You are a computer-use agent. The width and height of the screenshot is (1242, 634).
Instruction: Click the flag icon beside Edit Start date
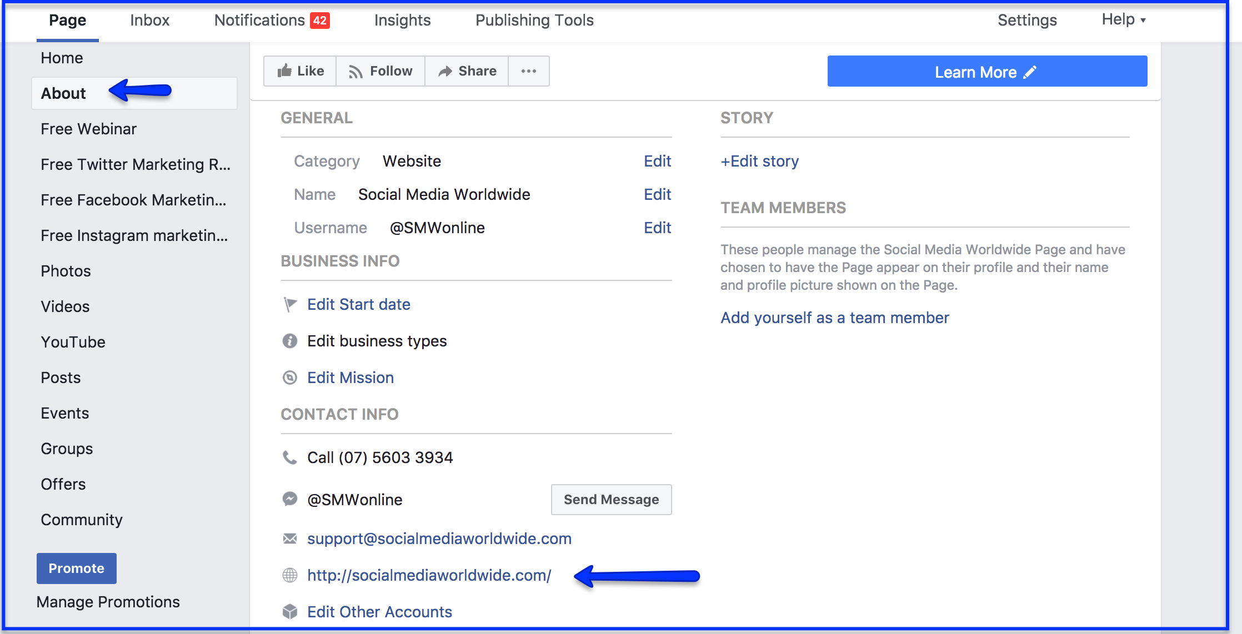tap(290, 304)
